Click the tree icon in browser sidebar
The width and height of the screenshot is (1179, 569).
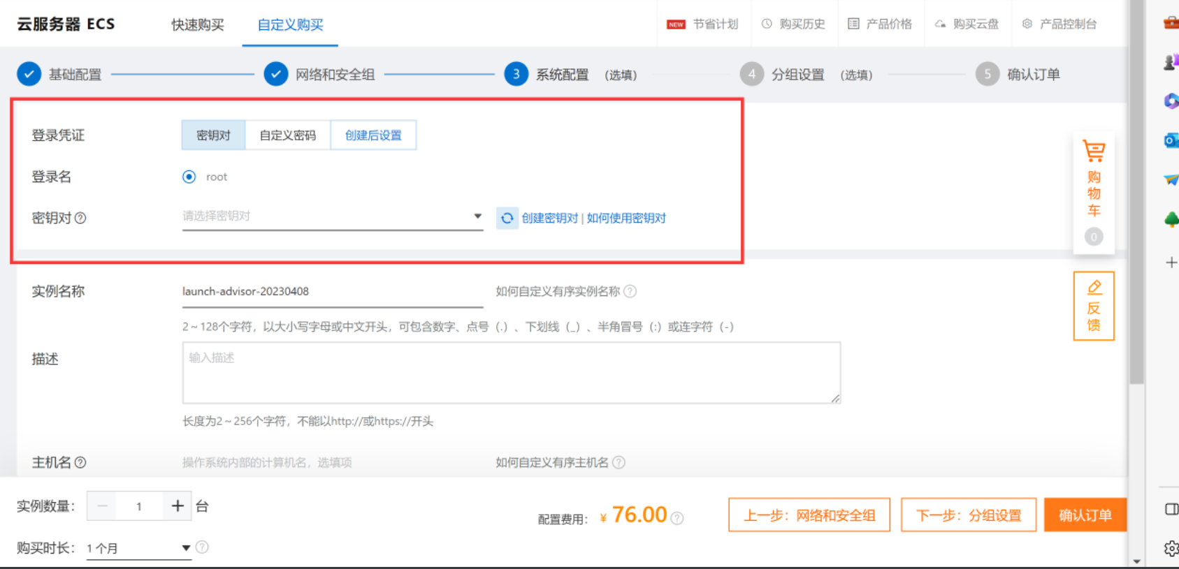click(1171, 219)
